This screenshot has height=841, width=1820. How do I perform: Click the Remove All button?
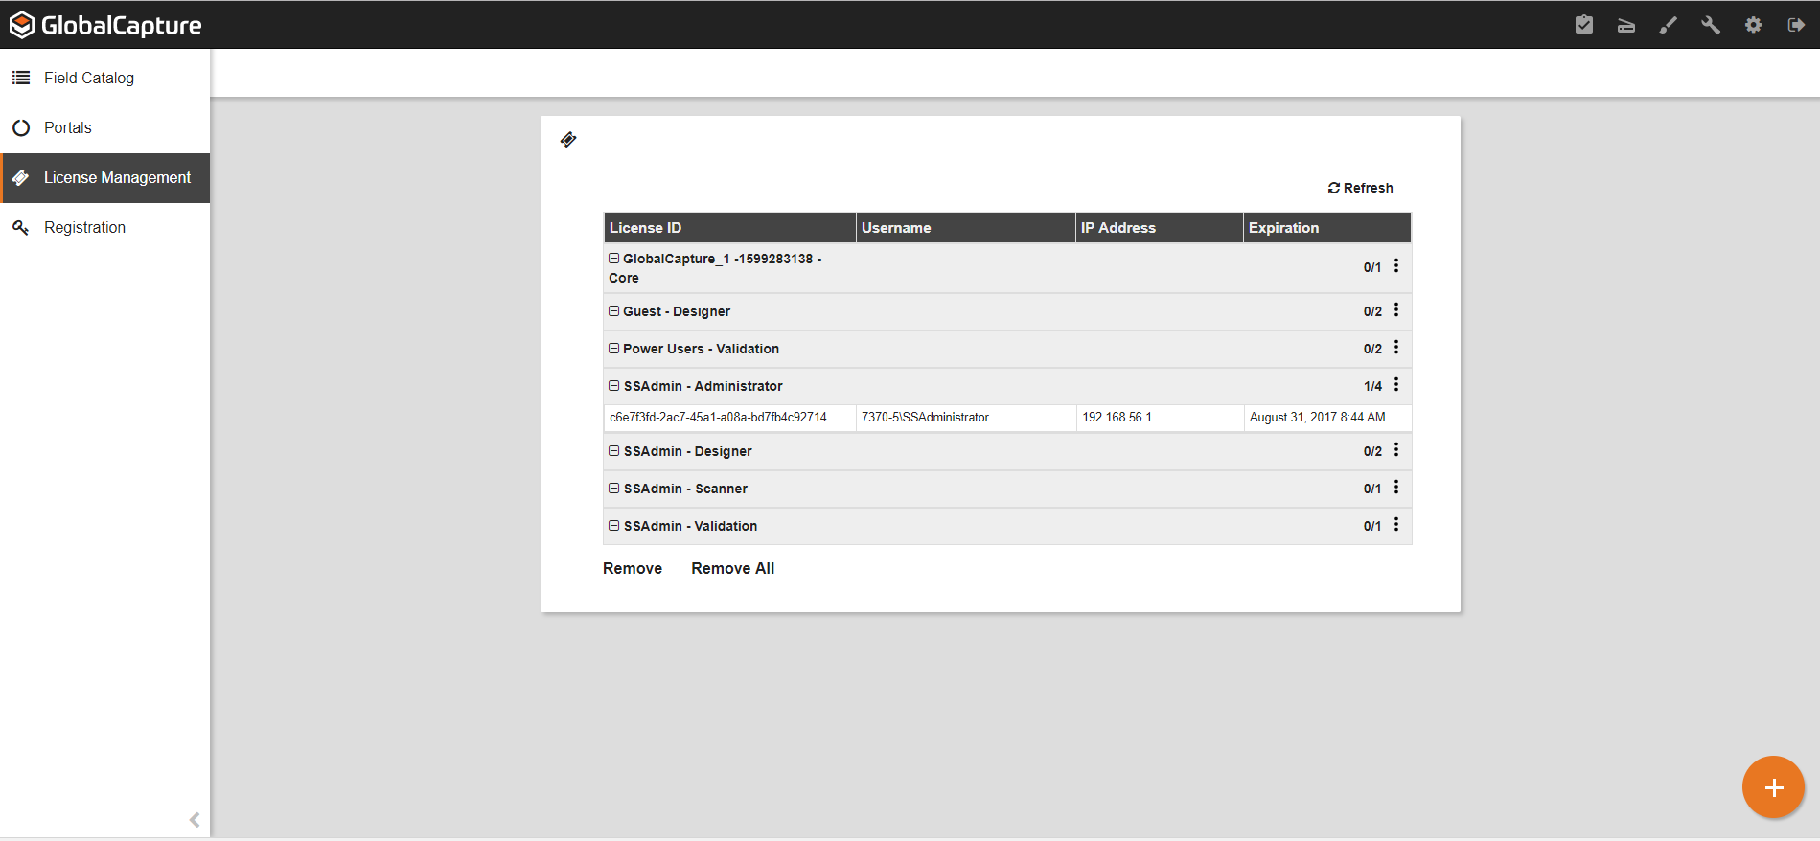click(732, 568)
